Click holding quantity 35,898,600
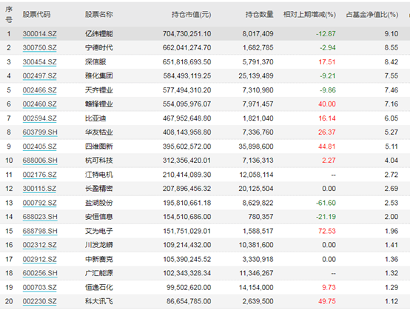Screen dimensions: 410x313 pos(256,147)
